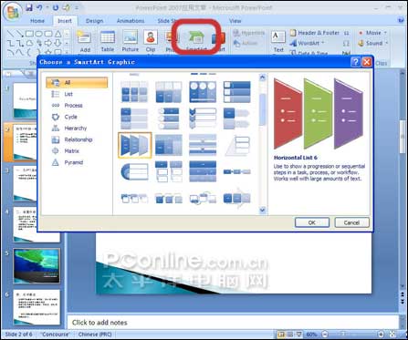Click the OK button in the dialog
This screenshot has height=340, width=408.
pyautogui.click(x=312, y=222)
